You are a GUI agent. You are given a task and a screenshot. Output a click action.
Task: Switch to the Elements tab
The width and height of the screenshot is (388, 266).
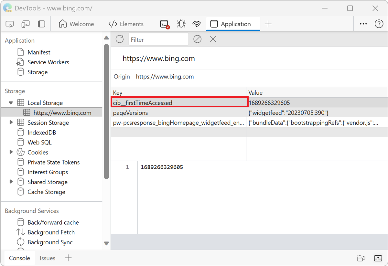[126, 24]
